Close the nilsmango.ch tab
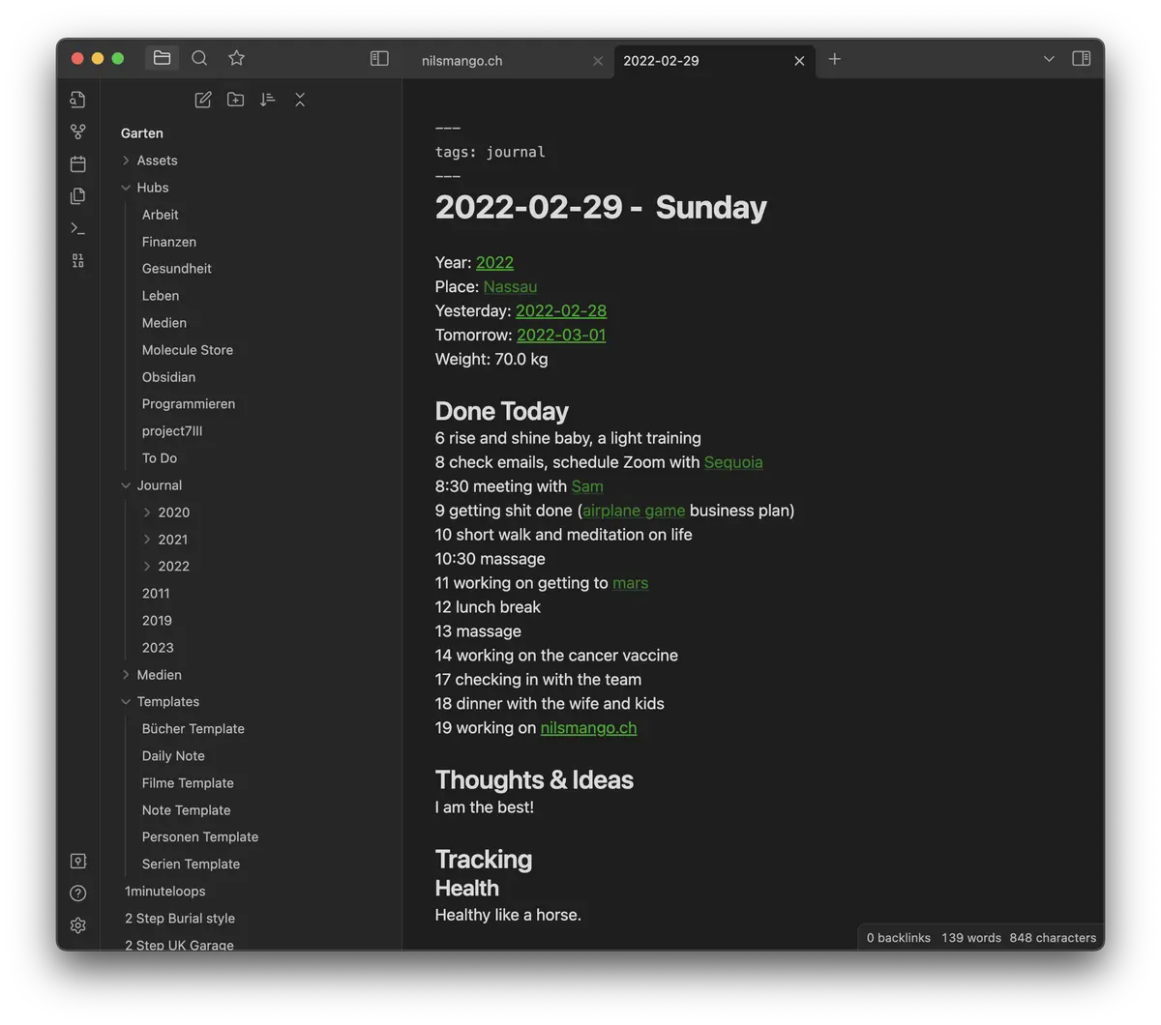 point(598,61)
